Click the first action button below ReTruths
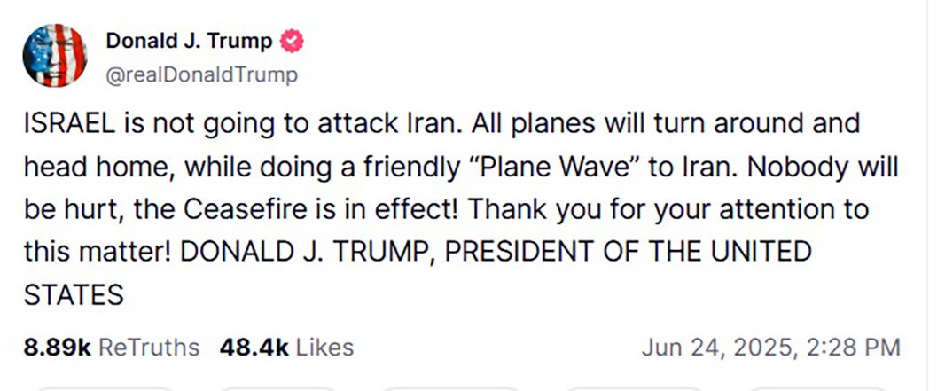945x391 pixels. click(x=103, y=388)
